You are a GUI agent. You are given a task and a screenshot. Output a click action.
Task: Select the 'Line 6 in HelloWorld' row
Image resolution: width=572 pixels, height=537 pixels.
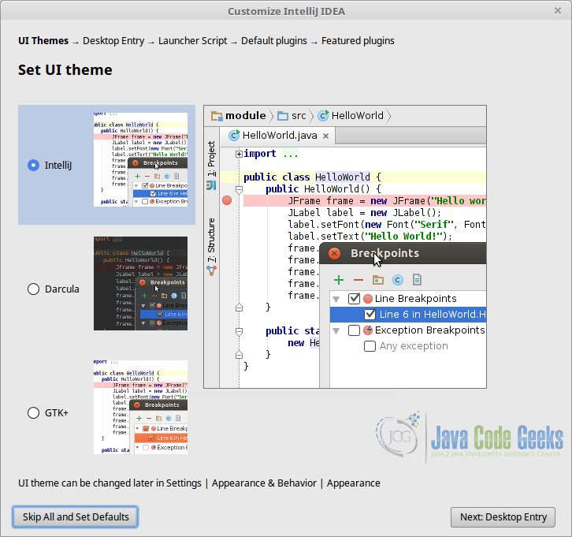click(408, 315)
